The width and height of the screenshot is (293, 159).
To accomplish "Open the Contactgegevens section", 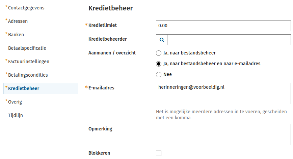I will (x=26, y=8).
